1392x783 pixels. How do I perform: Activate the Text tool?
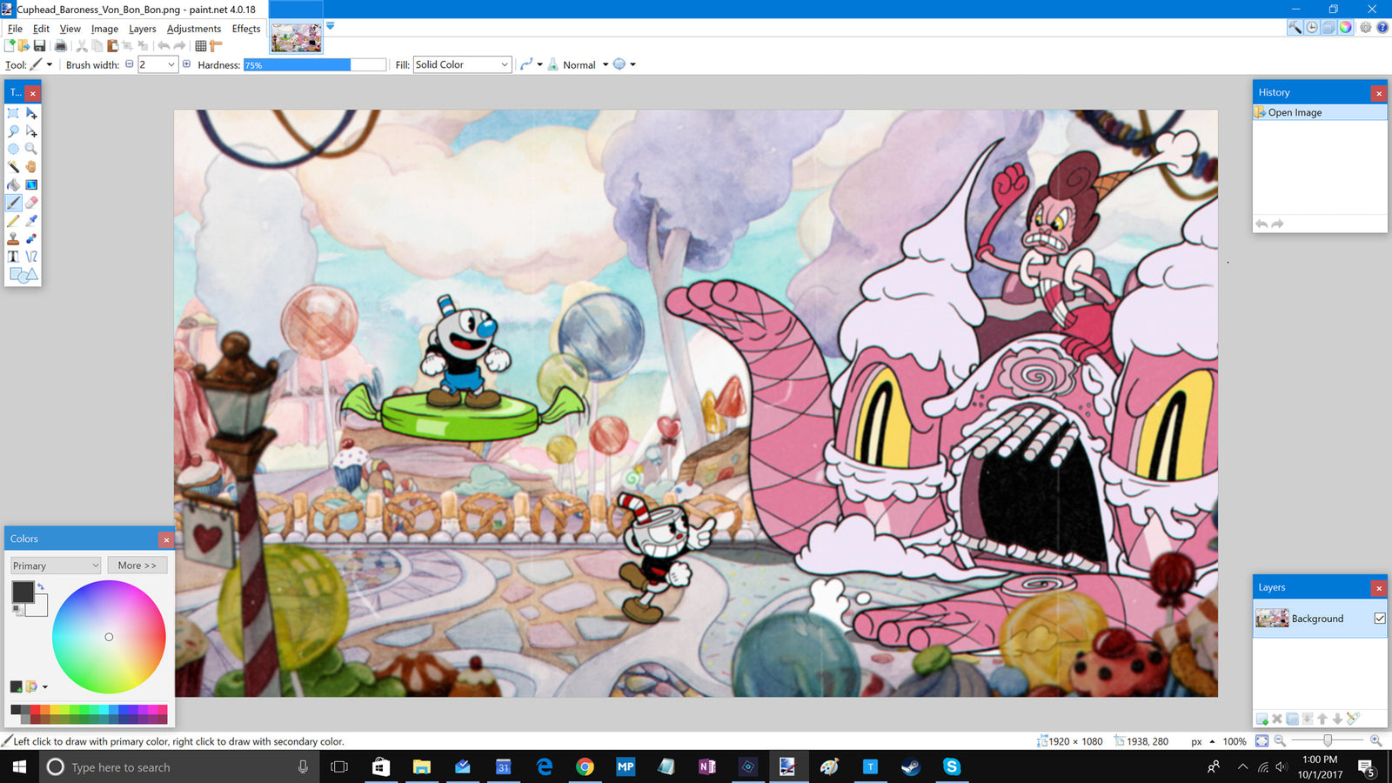(x=13, y=257)
